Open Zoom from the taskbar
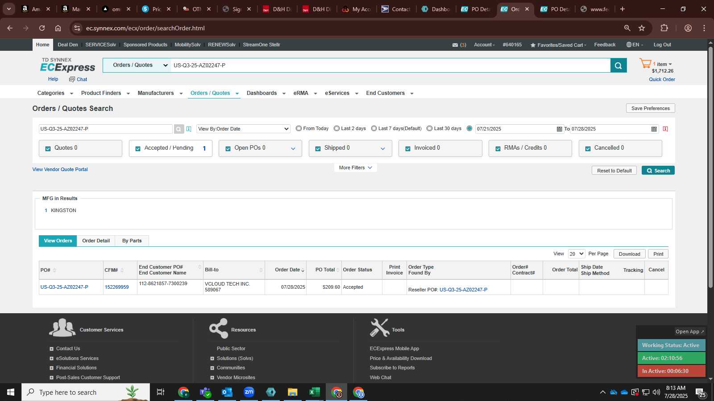Screen dimensions: 714x401 (x=249, y=392)
